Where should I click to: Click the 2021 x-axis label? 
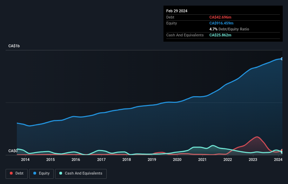202,160
